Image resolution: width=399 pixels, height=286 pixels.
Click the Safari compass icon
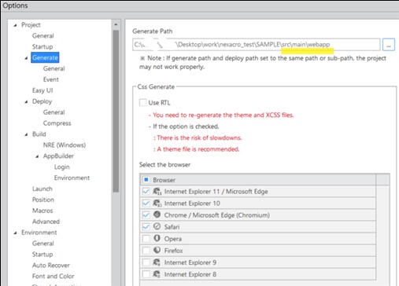(157, 226)
